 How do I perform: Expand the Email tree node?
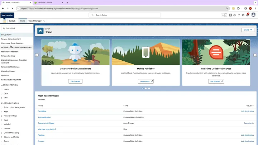click(2, 98)
